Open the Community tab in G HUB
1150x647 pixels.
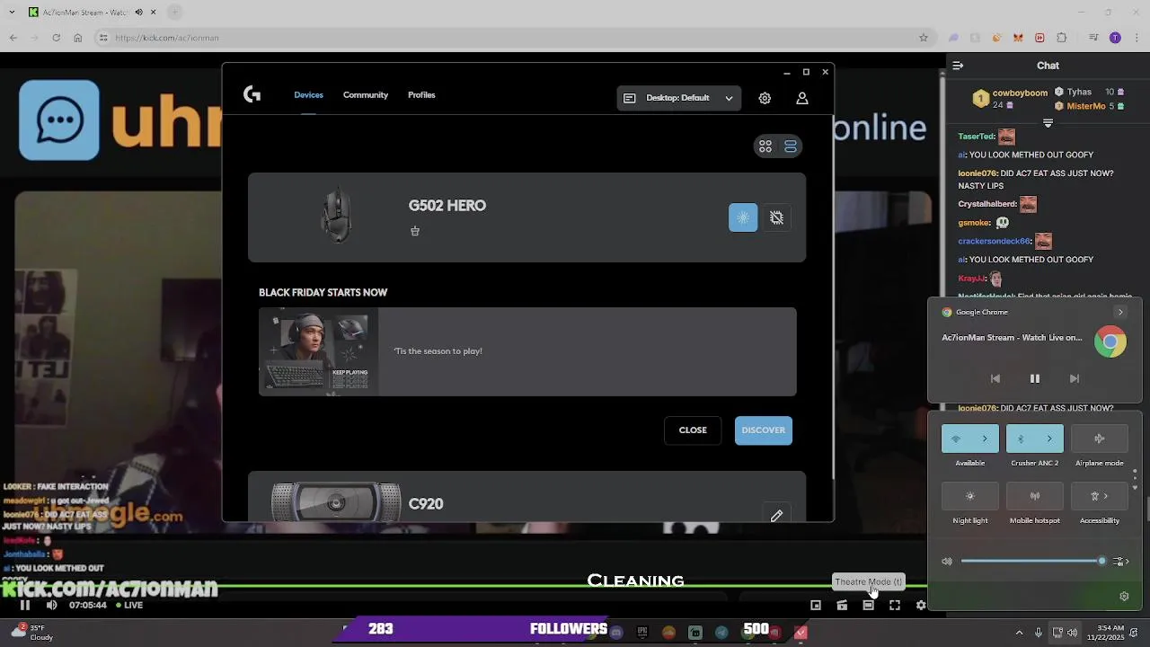[x=366, y=95]
